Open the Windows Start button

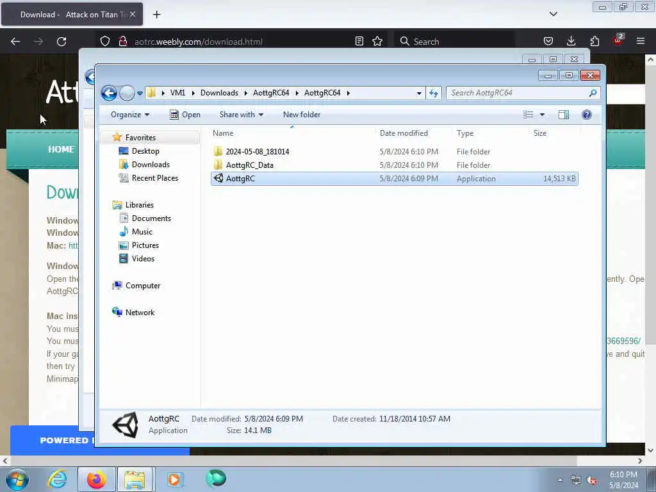[17, 479]
